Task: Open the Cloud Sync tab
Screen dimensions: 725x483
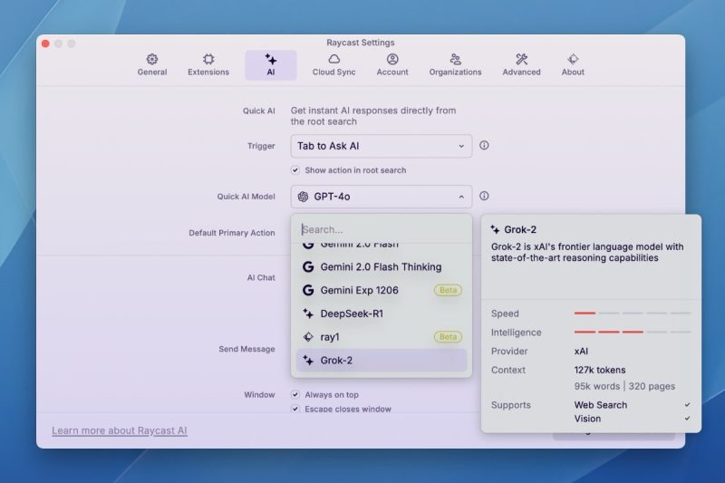Action: [x=333, y=64]
